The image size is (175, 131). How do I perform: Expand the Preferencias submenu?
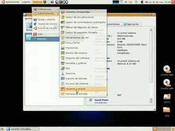(x=46, y=9)
